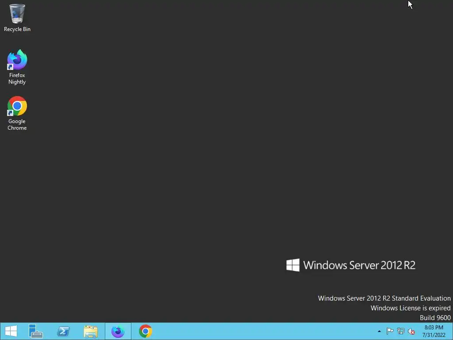Click the Google Chrome label text
Image resolution: width=453 pixels, height=340 pixels.
pyautogui.click(x=17, y=124)
